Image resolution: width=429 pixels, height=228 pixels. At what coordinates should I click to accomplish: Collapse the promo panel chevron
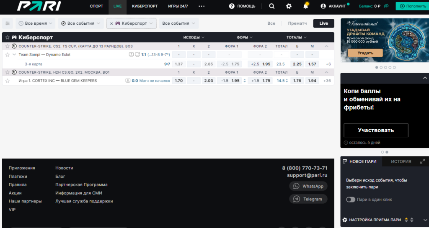[x=425, y=78]
